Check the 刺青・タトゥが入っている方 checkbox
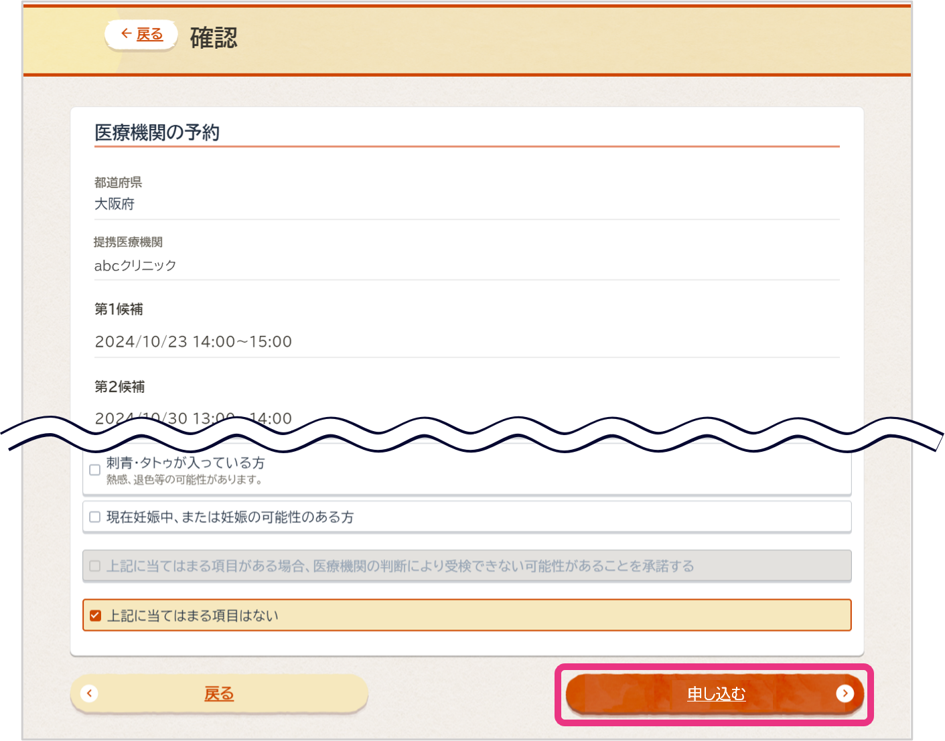The height and width of the screenshot is (741, 945). coord(95,470)
